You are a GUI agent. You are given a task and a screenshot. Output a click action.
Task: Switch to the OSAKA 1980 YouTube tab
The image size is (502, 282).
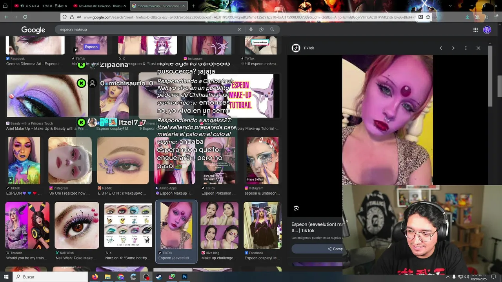coord(40,6)
